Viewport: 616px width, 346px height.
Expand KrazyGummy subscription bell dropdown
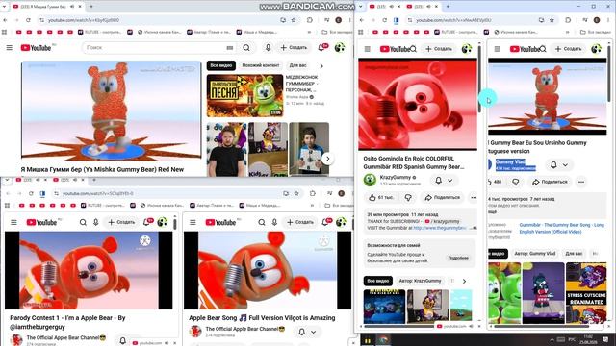450,181
